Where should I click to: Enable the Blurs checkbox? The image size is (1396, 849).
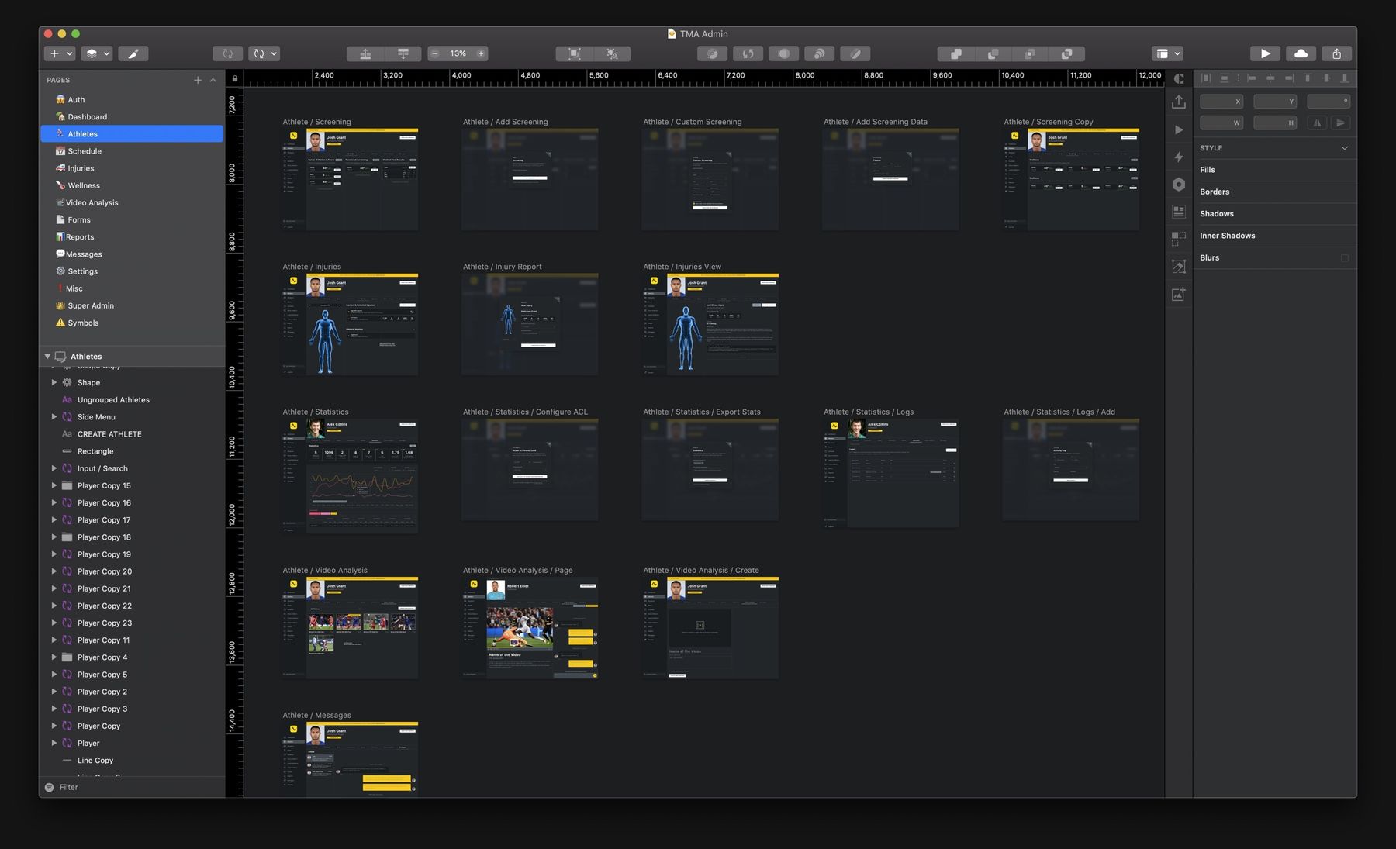pos(1344,258)
